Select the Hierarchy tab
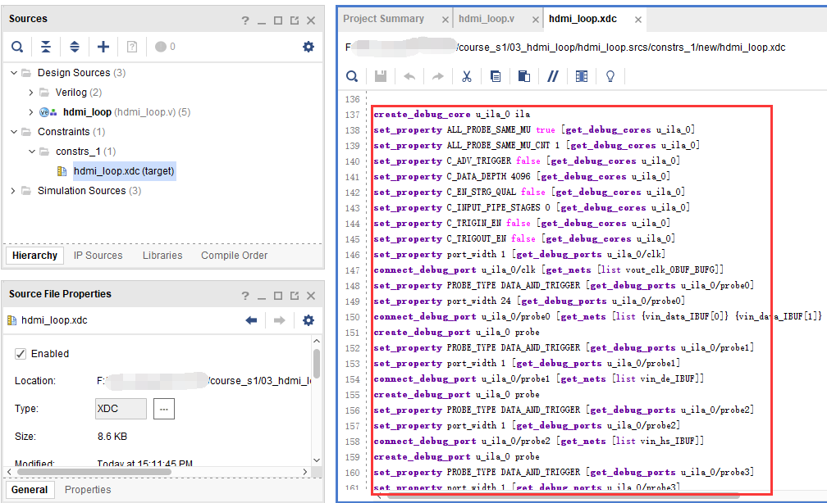Viewport: 827px width, 503px height. (34, 256)
